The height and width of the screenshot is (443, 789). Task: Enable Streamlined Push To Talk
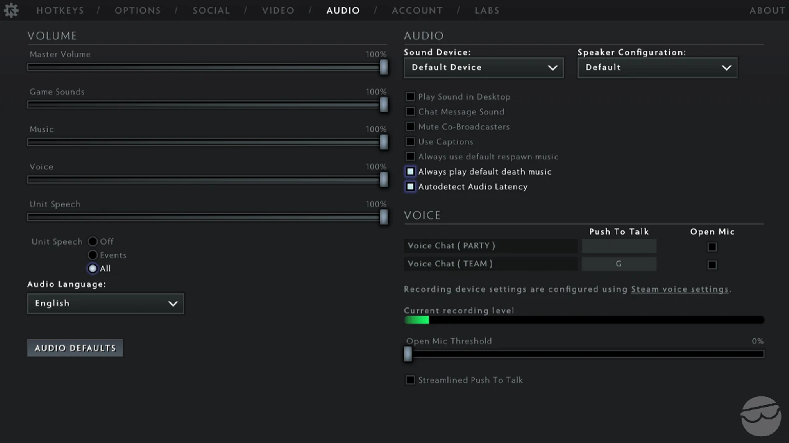tap(410, 380)
